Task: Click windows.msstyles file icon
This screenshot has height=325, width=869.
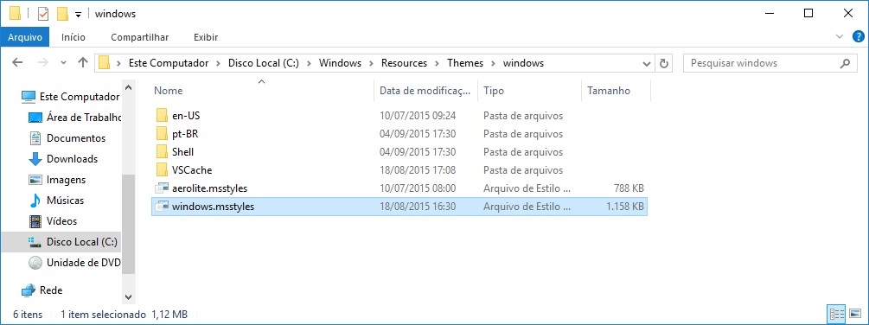Action: point(162,207)
